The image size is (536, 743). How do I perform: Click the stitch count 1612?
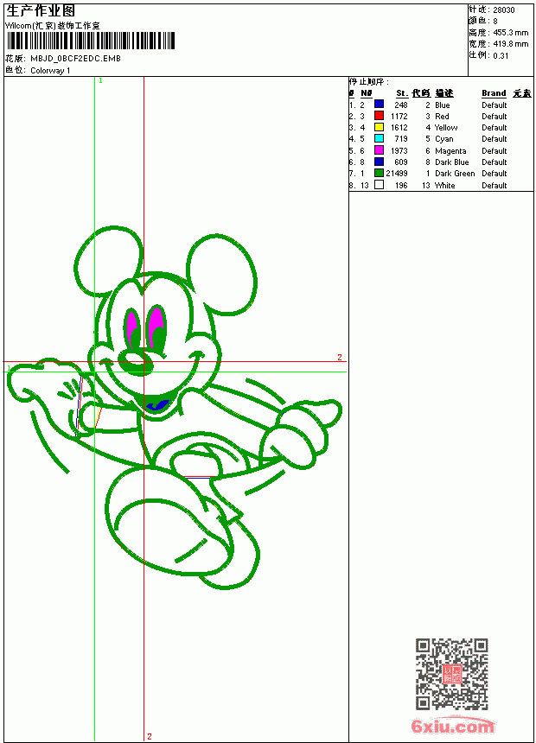click(399, 128)
